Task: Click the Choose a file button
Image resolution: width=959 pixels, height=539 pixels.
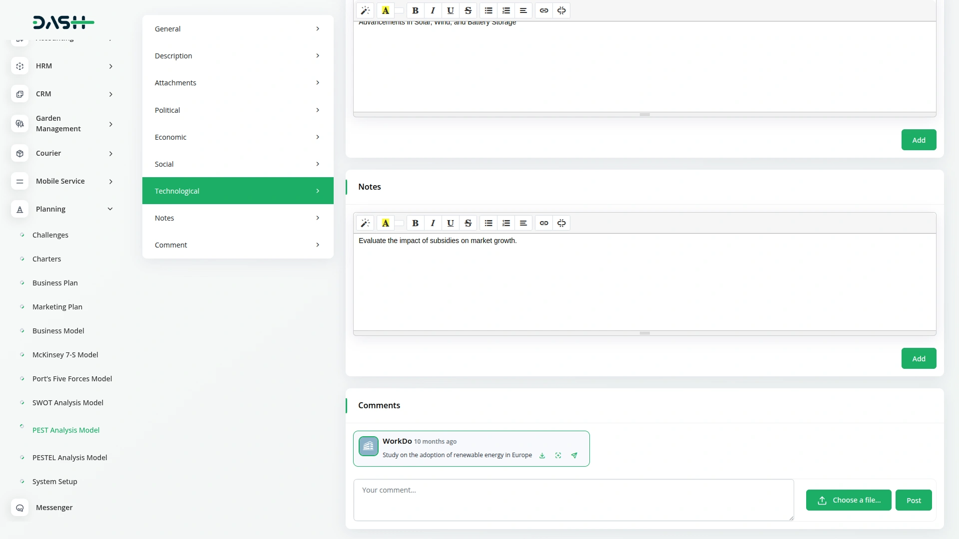Action: click(x=848, y=500)
